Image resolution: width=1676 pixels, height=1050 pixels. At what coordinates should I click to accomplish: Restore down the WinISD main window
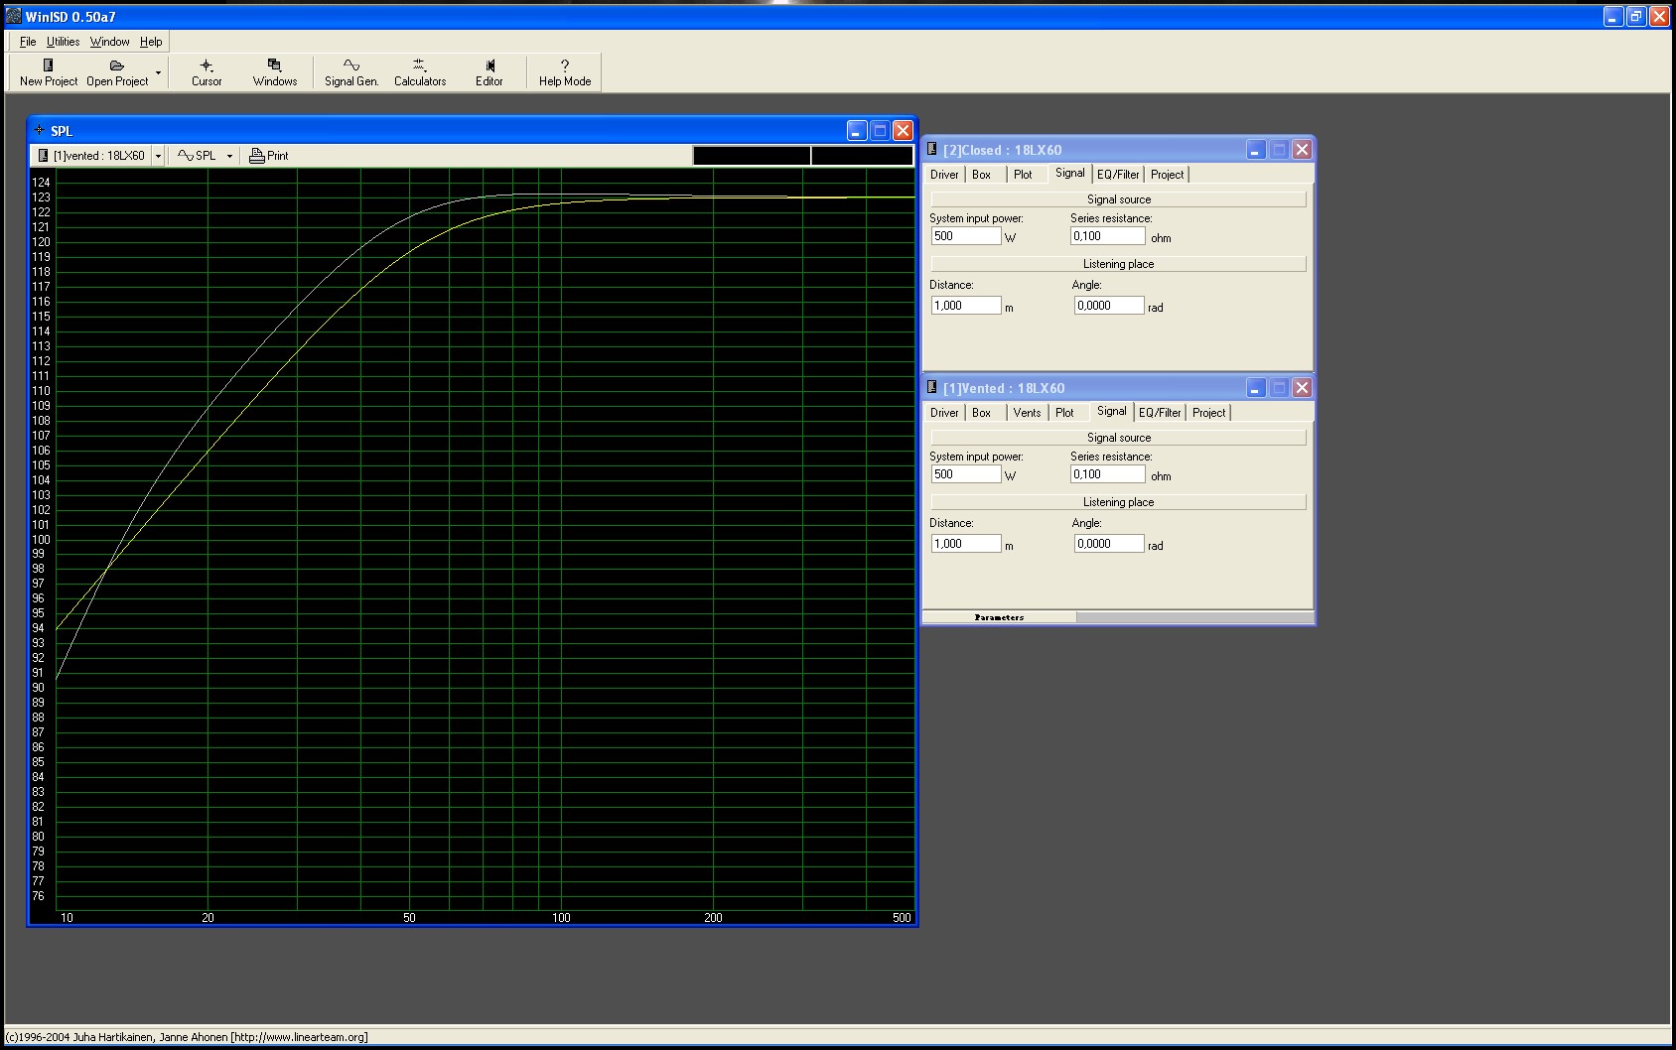1635,16
